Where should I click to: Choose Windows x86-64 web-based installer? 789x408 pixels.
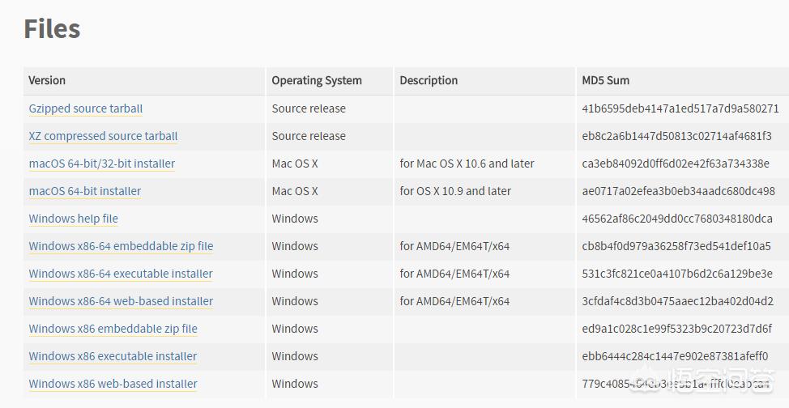(x=121, y=301)
